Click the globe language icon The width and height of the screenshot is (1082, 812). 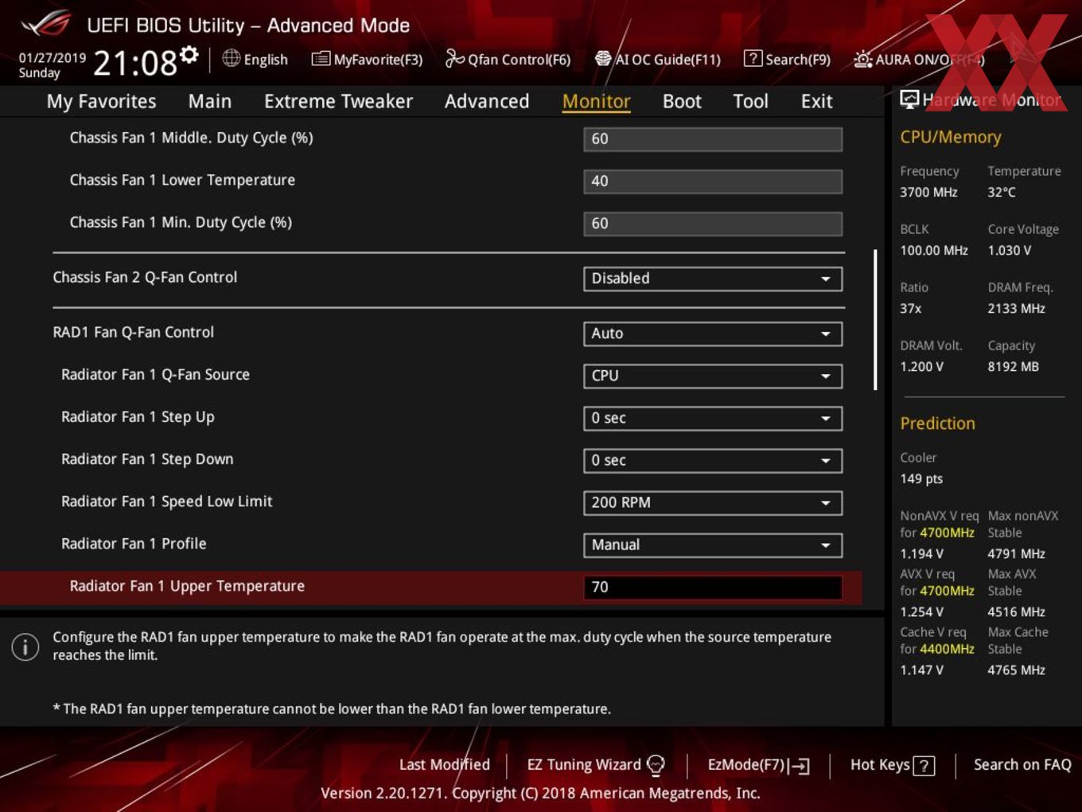tap(231, 58)
